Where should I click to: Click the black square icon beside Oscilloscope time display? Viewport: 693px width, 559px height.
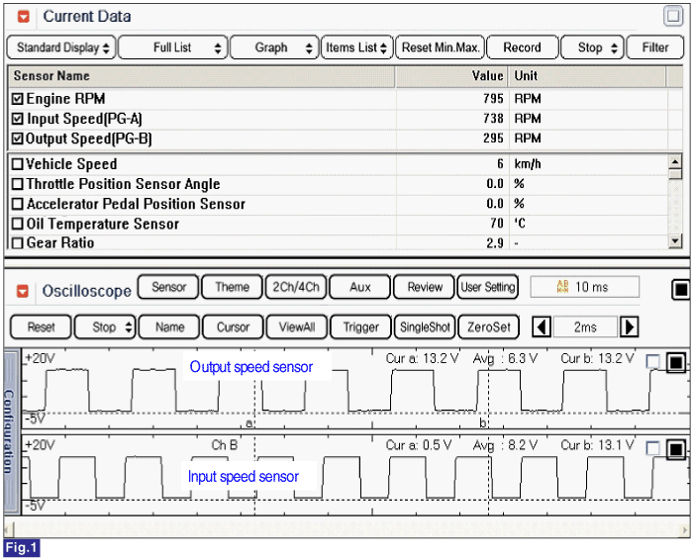(680, 289)
